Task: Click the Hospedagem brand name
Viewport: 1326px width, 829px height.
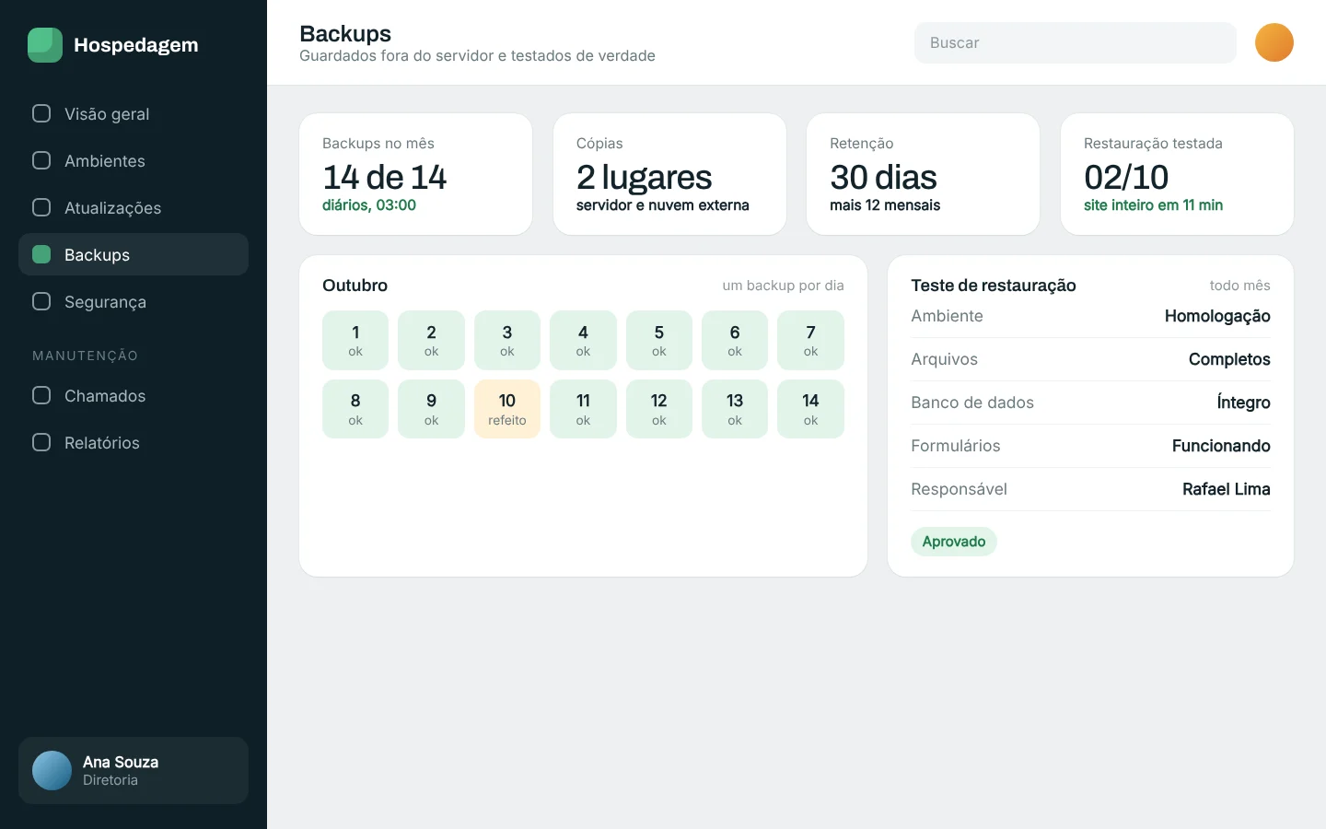Action: [136, 45]
